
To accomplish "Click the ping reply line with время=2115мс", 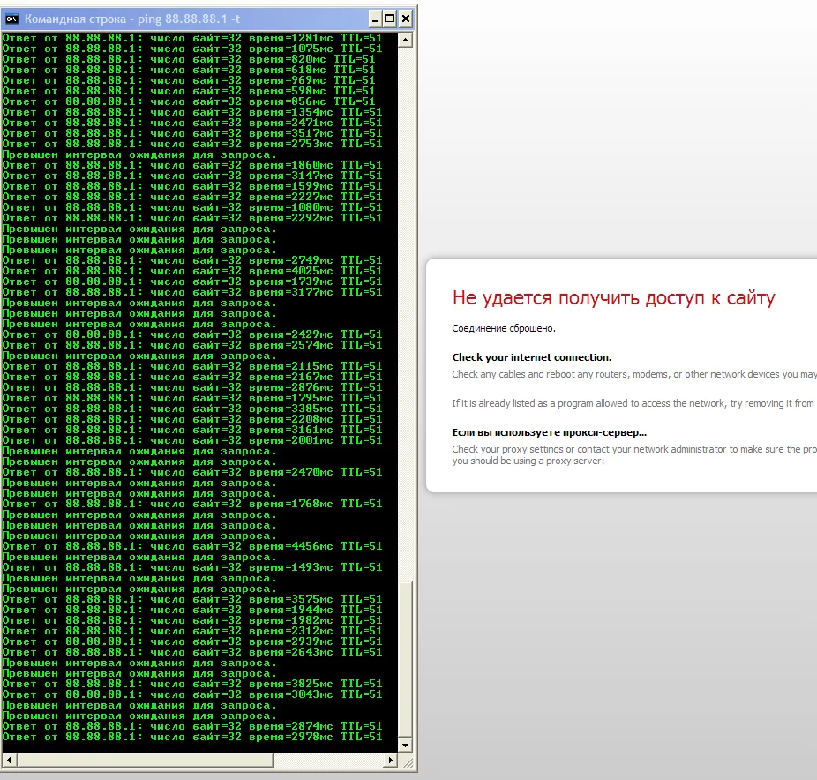I will click(192, 367).
